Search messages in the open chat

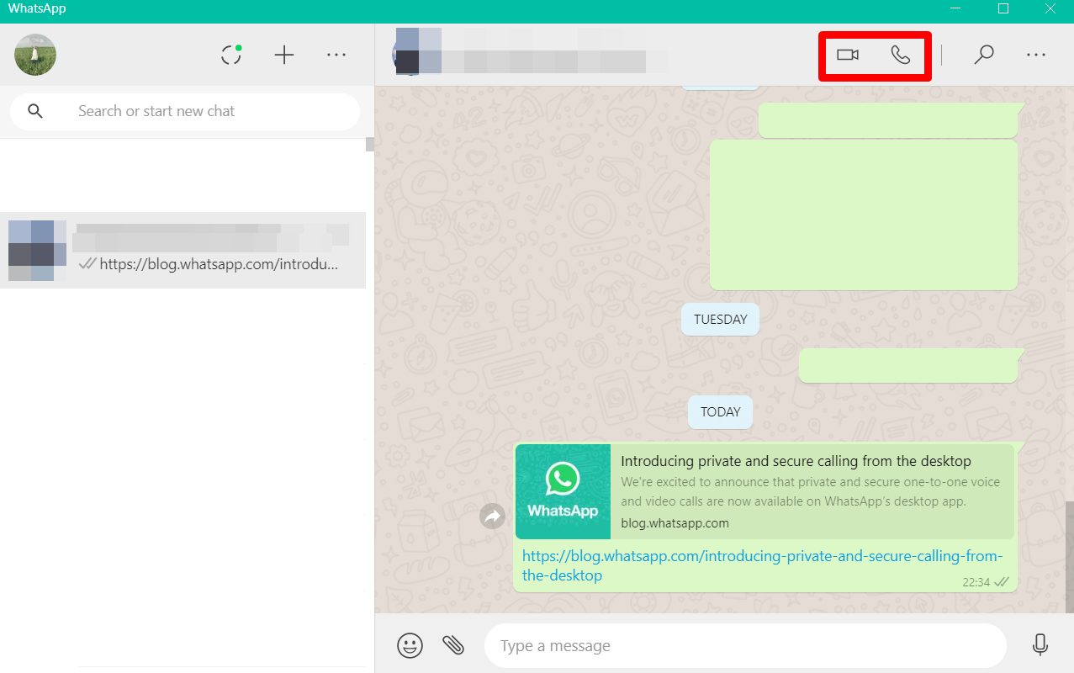tap(983, 55)
